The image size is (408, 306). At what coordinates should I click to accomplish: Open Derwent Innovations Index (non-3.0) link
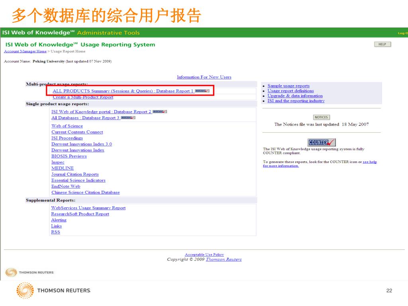pyautogui.click(x=78, y=150)
